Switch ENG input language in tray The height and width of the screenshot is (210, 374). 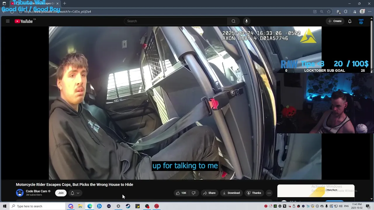click(346, 206)
